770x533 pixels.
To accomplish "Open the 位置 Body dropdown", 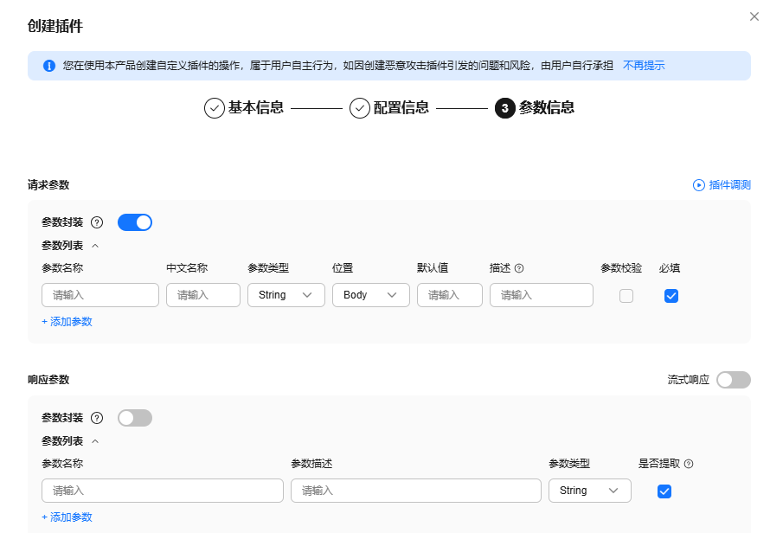I will [x=370, y=295].
